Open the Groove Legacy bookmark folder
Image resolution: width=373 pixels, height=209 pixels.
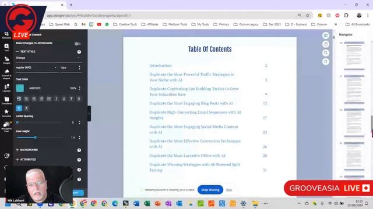click(x=246, y=24)
